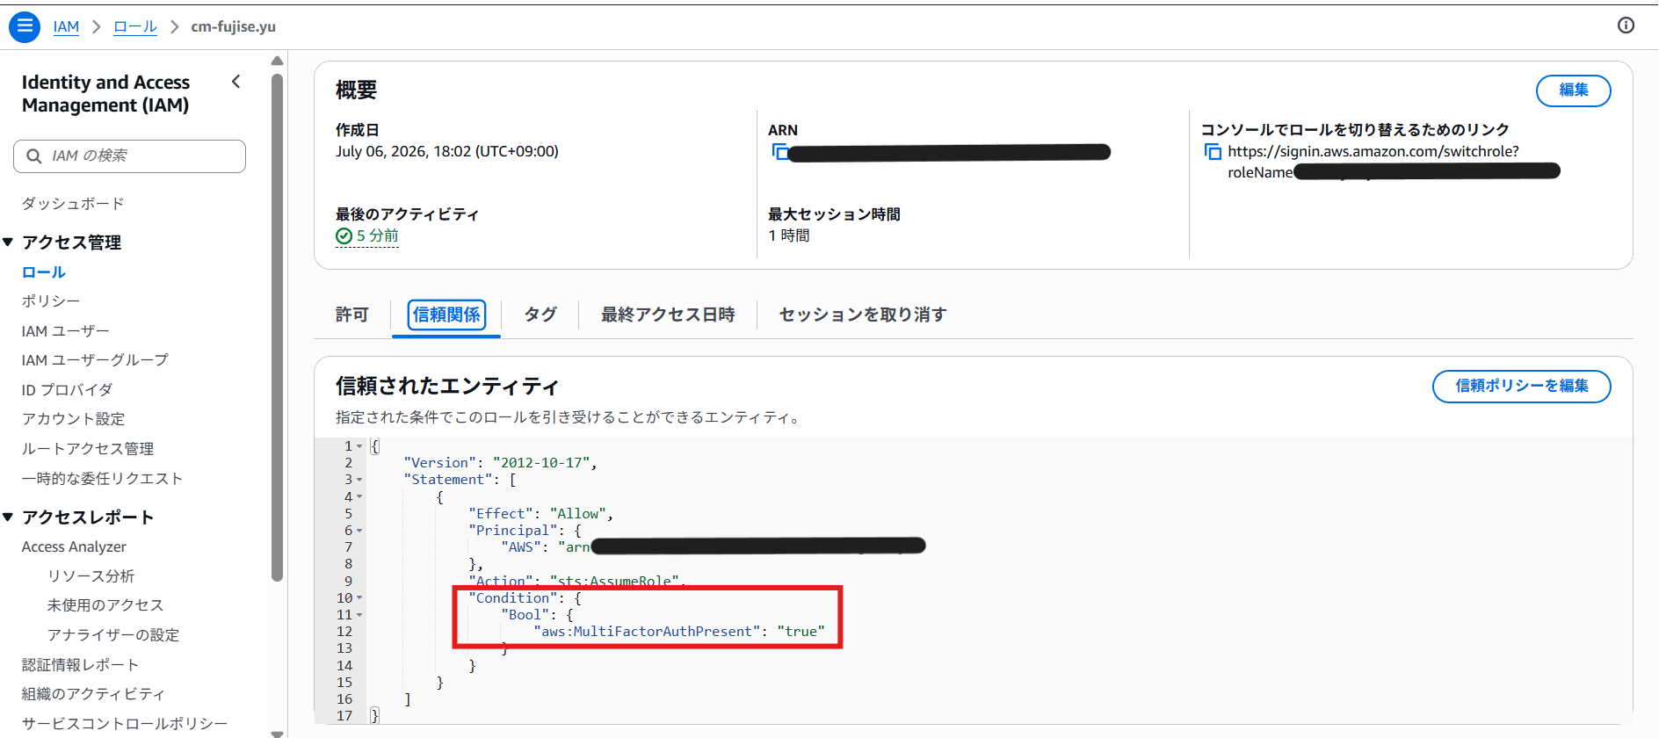The height and width of the screenshot is (738, 1659).
Task: Fold the Bool block at line 11
Action: (359, 615)
